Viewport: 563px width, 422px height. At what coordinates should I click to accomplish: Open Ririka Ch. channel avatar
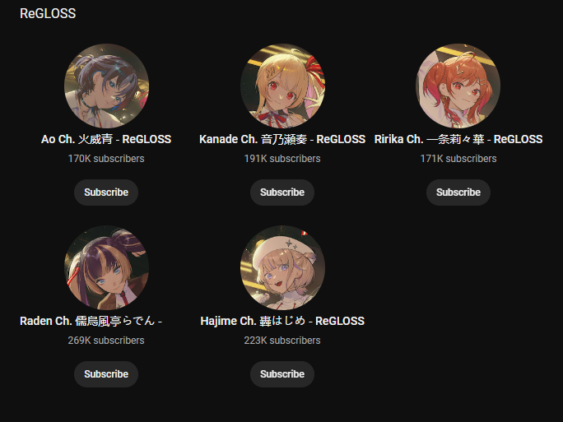(x=458, y=86)
